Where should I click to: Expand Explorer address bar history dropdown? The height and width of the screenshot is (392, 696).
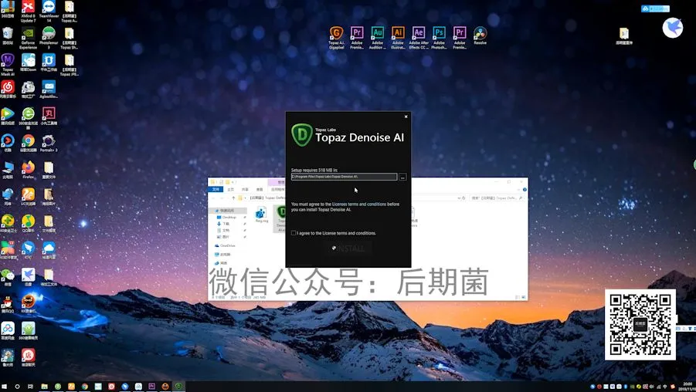point(459,198)
